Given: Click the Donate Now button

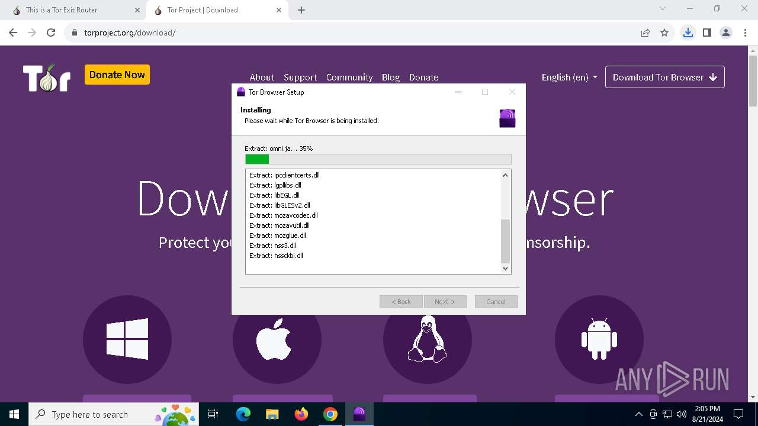Looking at the screenshot, I should [117, 75].
